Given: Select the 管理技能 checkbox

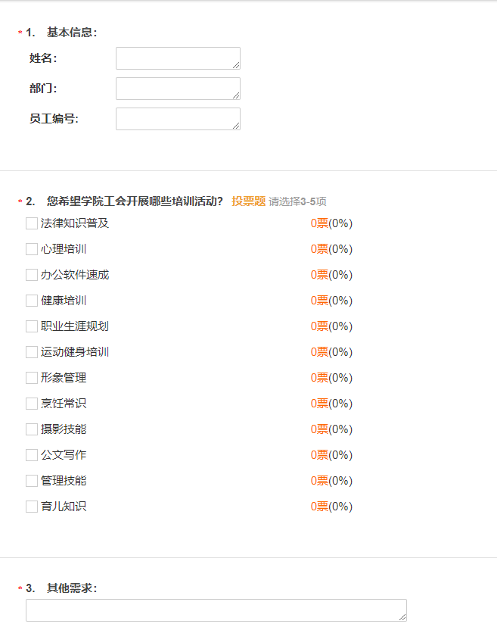Looking at the screenshot, I should point(32,481).
